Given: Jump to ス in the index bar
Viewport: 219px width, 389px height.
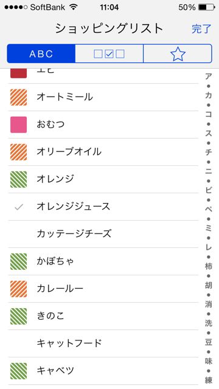Looking at the screenshot, I should (209, 134).
